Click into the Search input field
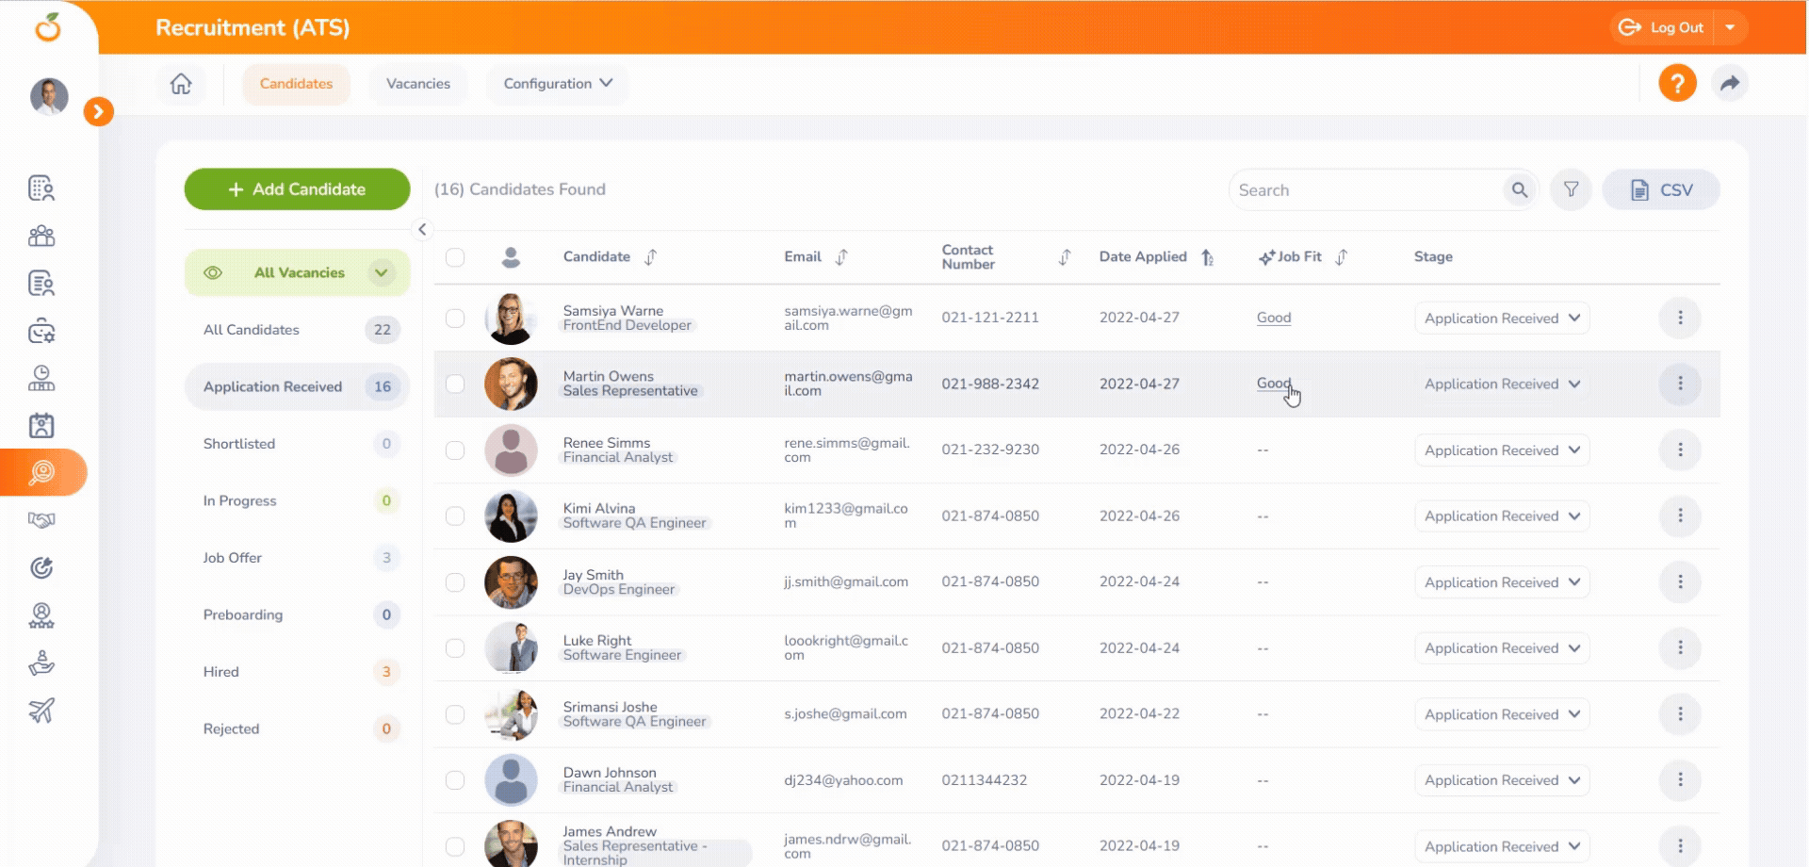 [x=1366, y=190]
